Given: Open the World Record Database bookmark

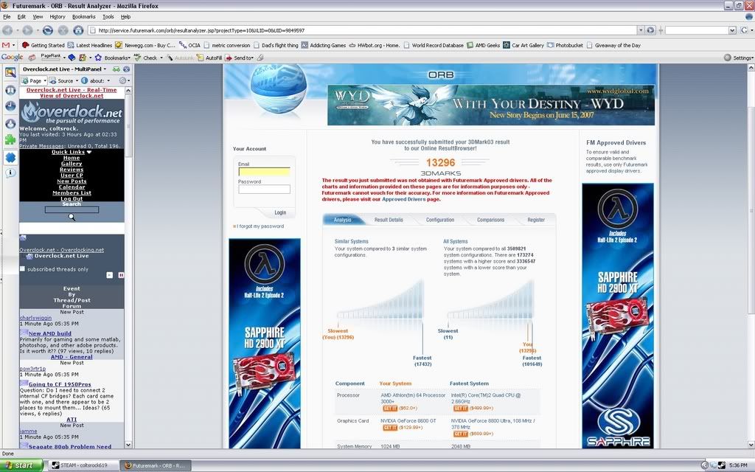Looking at the screenshot, I should pyautogui.click(x=434, y=45).
